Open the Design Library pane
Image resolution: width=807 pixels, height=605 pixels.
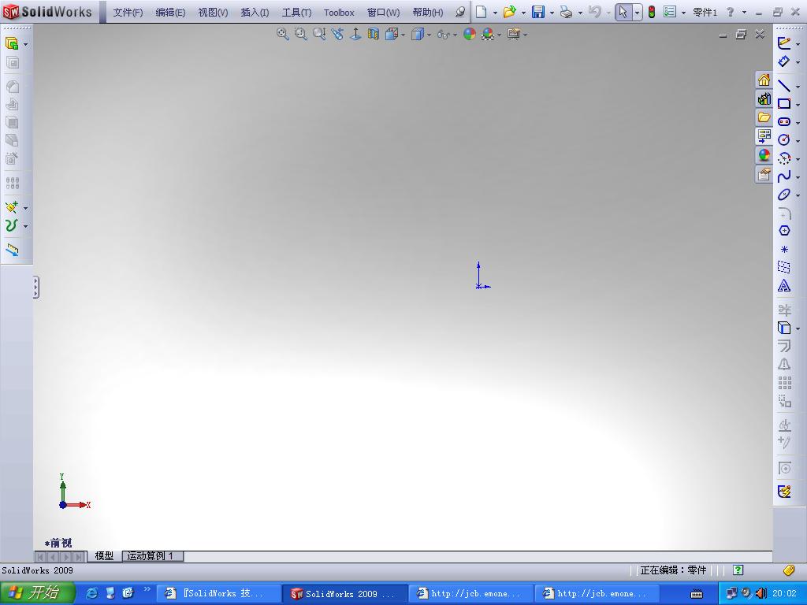[x=764, y=98]
